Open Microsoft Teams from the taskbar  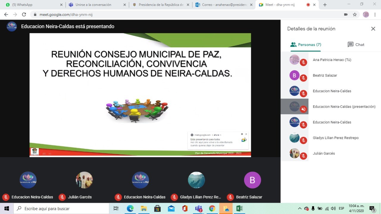pos(199,209)
